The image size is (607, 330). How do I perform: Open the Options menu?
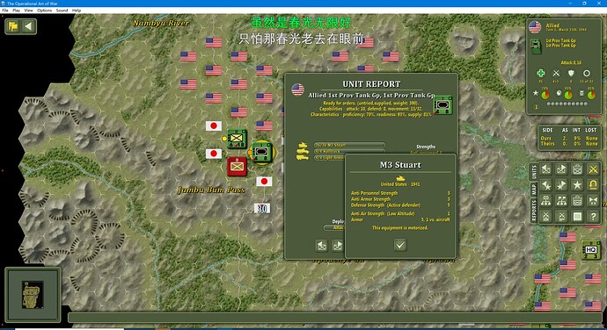click(x=45, y=11)
